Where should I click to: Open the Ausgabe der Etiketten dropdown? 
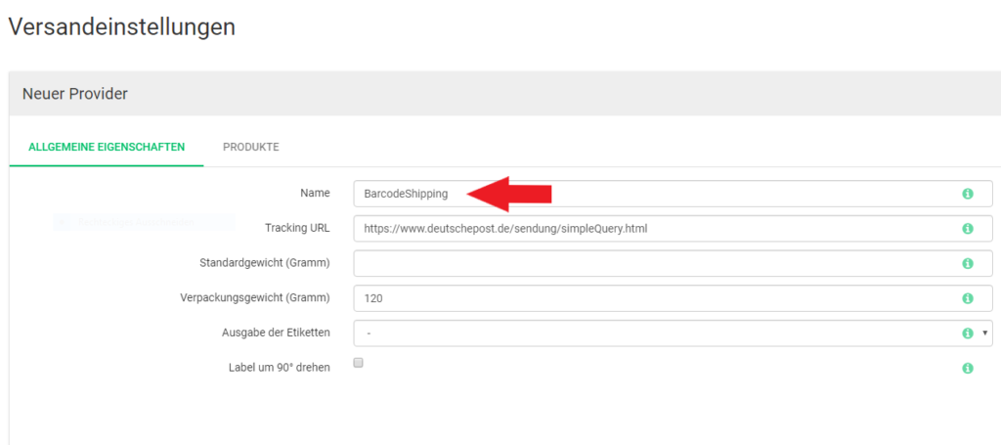673,333
